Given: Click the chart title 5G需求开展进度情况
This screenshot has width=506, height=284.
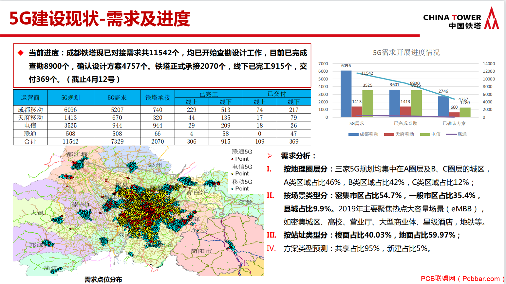Looking at the screenshot, I should tap(406, 52).
